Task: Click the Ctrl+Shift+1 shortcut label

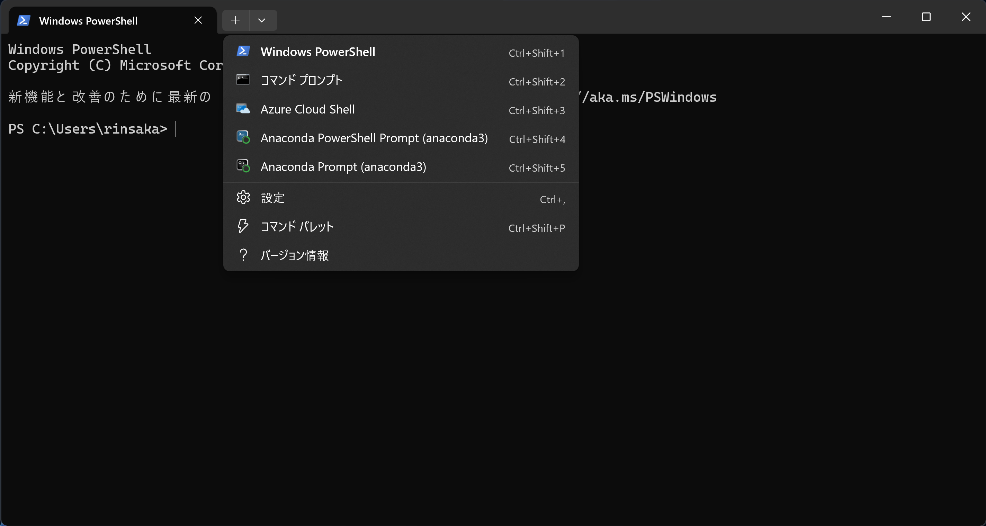Action: (537, 53)
